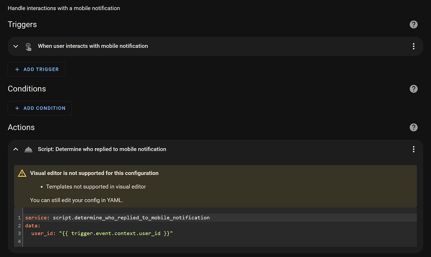The image size is (431, 257).
Task: Click the mobile notification trigger type icon
Action: pos(28,46)
